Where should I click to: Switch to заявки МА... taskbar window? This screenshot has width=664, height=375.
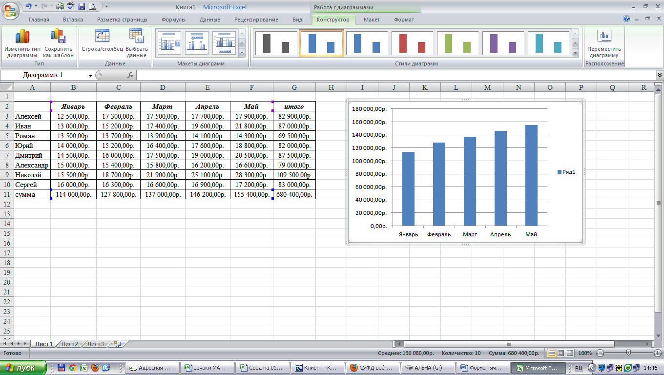208,368
